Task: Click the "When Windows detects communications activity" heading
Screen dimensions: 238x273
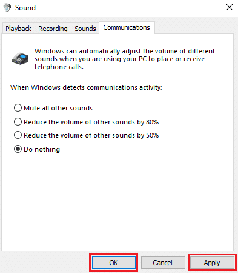Action: [86, 87]
